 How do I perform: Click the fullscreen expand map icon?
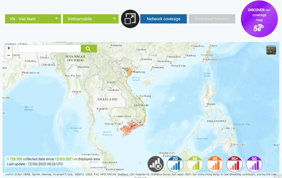click(130, 19)
